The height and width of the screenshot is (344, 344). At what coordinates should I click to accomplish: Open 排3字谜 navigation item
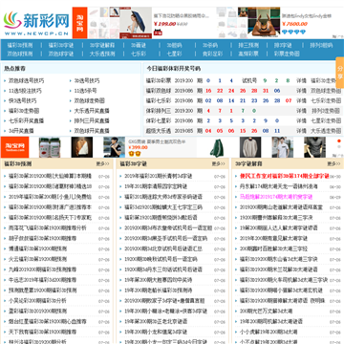coord(283,45)
